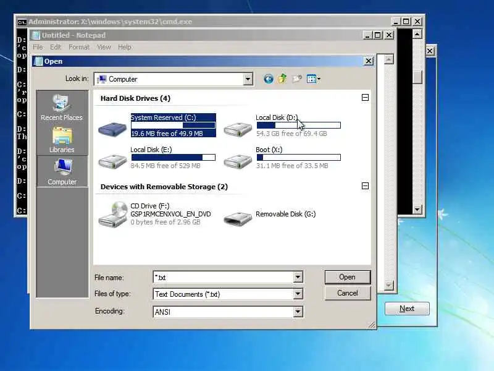Viewport: 494px width, 371px height.
Task: Open the Notepad File menu
Action: coord(38,47)
